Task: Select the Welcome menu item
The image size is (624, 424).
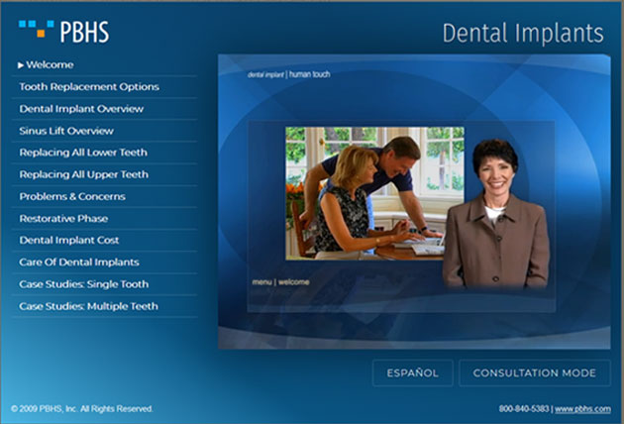Action: 50,65
